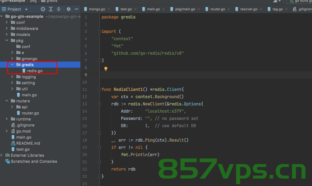Screen dimensions: 312x186
Task: Close the main.go tab
Action: [x=163, y=9]
